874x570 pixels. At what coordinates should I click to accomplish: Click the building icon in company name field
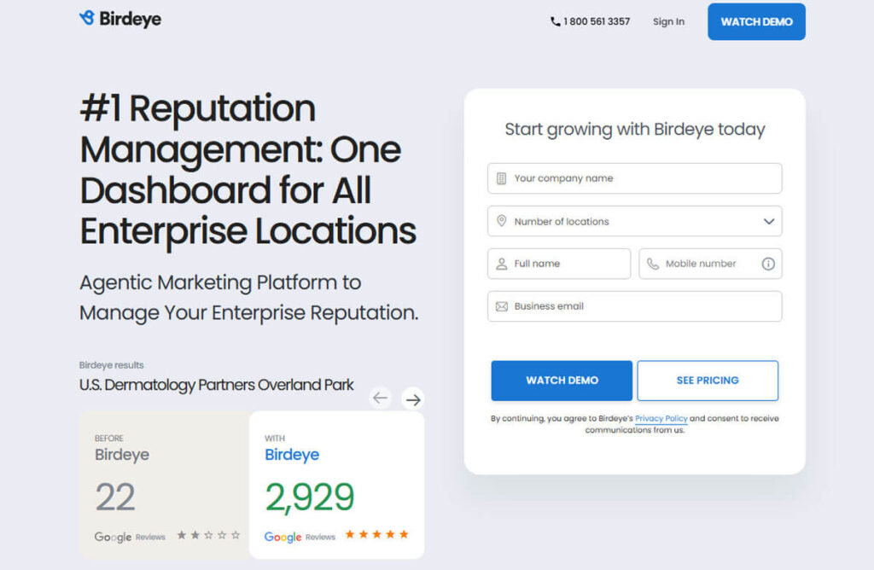coord(502,178)
